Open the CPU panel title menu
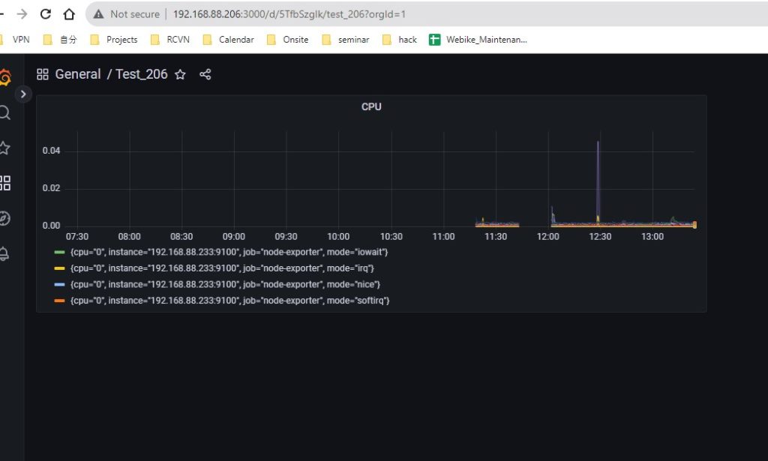The height and width of the screenshot is (461, 768). pyautogui.click(x=370, y=106)
